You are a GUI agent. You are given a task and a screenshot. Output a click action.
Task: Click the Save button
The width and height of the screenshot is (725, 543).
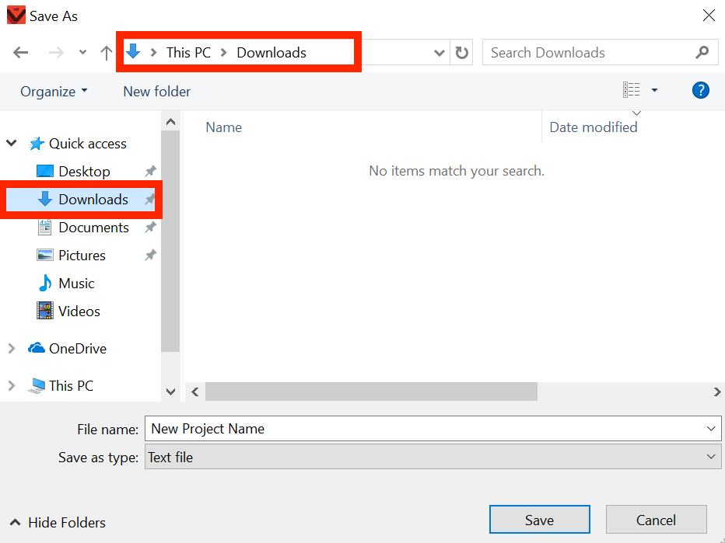click(x=539, y=519)
